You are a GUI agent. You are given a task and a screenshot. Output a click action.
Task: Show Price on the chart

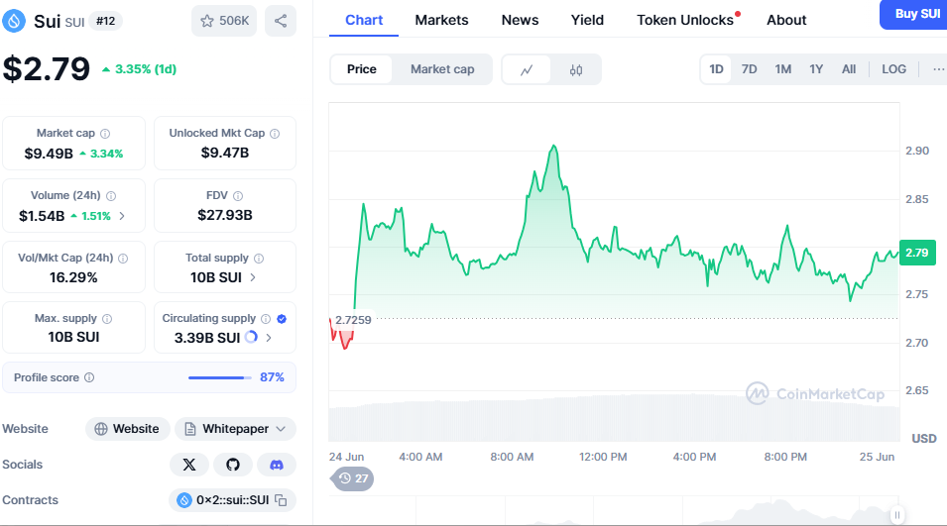click(361, 69)
